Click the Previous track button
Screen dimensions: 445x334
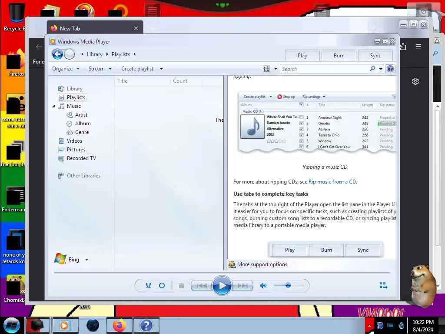[202, 285]
